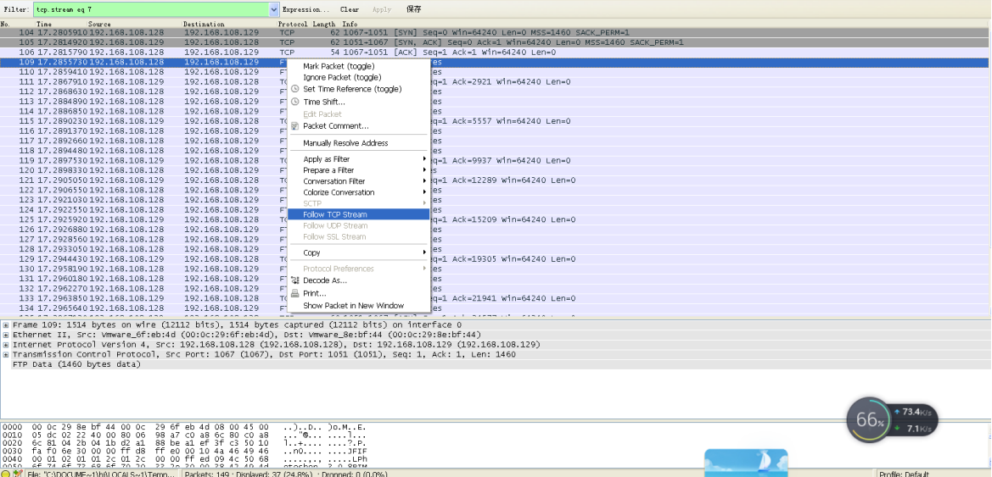992x477 pixels.
Task: Sort packets by the Protocol column header
Action: click(x=293, y=25)
